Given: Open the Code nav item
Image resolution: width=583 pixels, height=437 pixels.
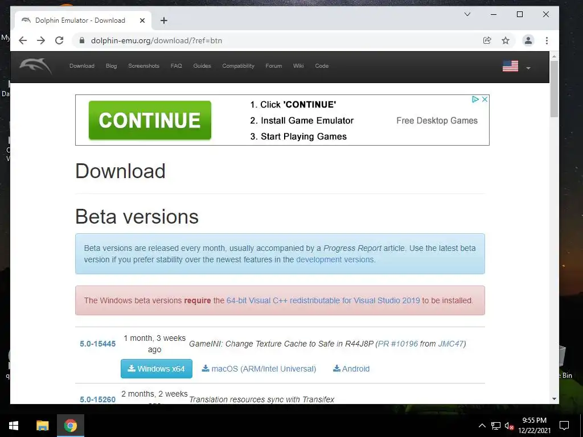Looking at the screenshot, I should point(322,66).
